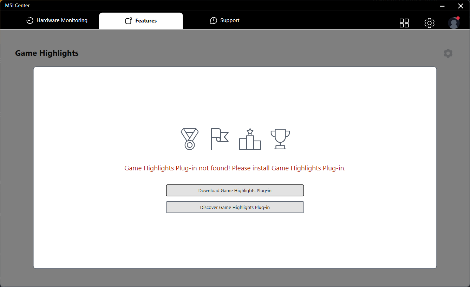470x287 pixels.
Task: Click the trophy cup icon
Action: [x=280, y=139]
